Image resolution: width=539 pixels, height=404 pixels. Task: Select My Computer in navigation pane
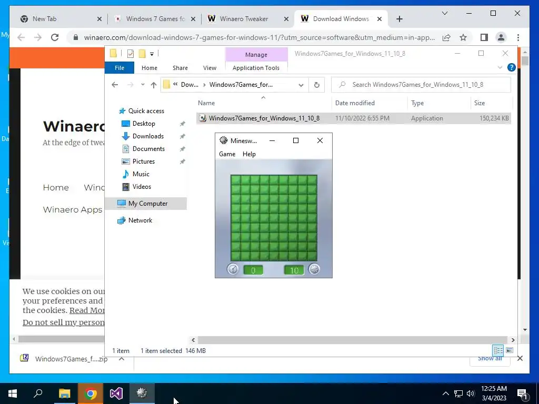(148, 204)
